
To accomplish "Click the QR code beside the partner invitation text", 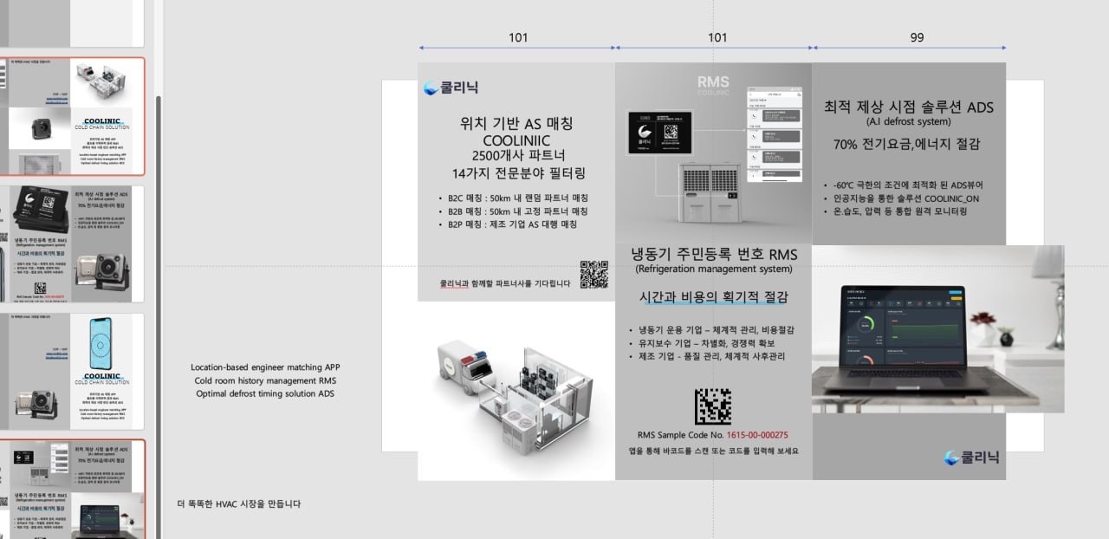I will [593, 274].
